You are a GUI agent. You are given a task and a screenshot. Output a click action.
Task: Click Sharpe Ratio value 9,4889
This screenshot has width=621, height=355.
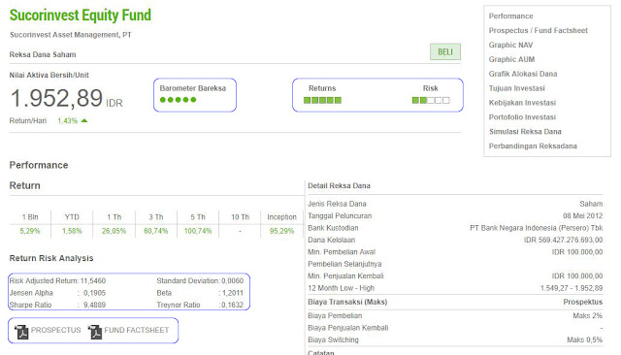click(95, 306)
